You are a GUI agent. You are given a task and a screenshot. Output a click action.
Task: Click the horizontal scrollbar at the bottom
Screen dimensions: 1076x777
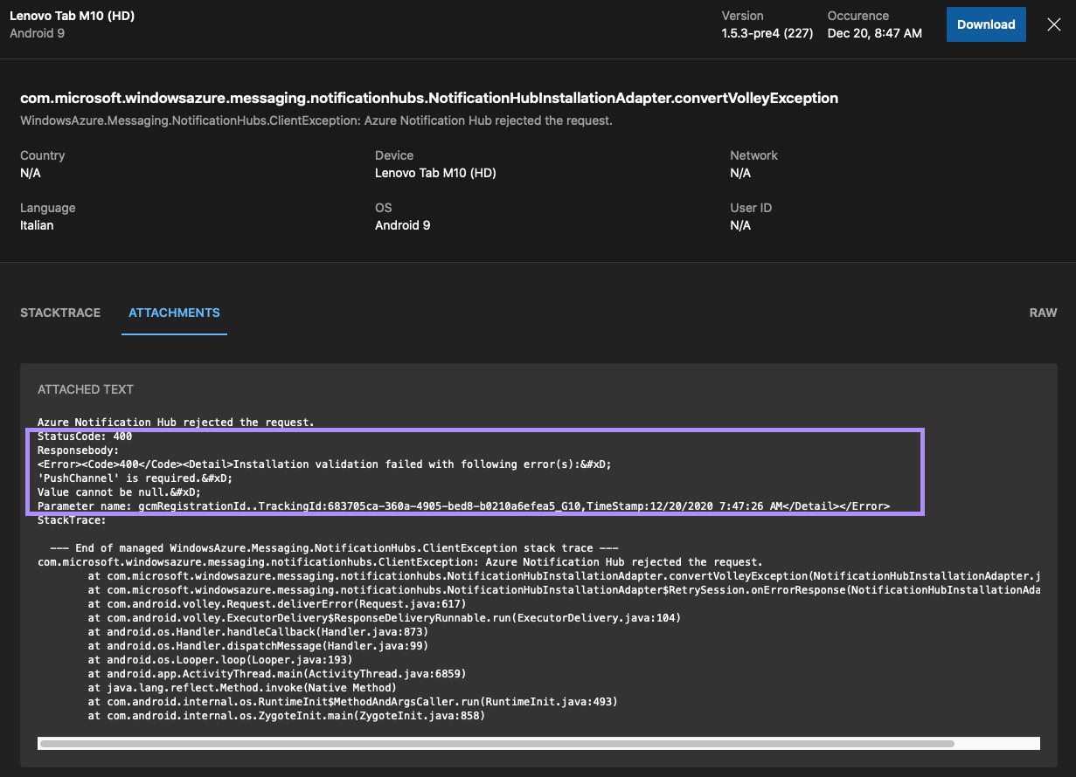(x=495, y=744)
